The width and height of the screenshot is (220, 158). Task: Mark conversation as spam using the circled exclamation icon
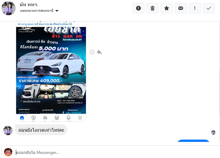pyautogui.click(x=138, y=8)
